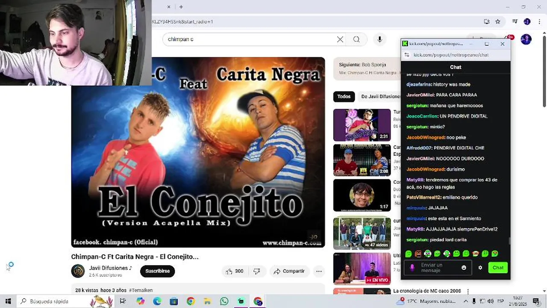Image resolution: width=547 pixels, height=308 pixels.
Task: Open Microsoft Edge from the taskbar
Action: pyautogui.click(x=157, y=301)
